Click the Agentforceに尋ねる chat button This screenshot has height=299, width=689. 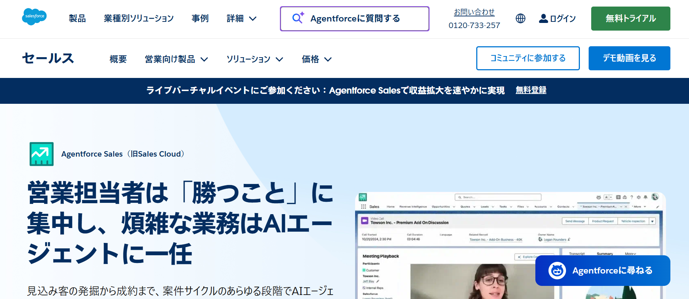[603, 271]
